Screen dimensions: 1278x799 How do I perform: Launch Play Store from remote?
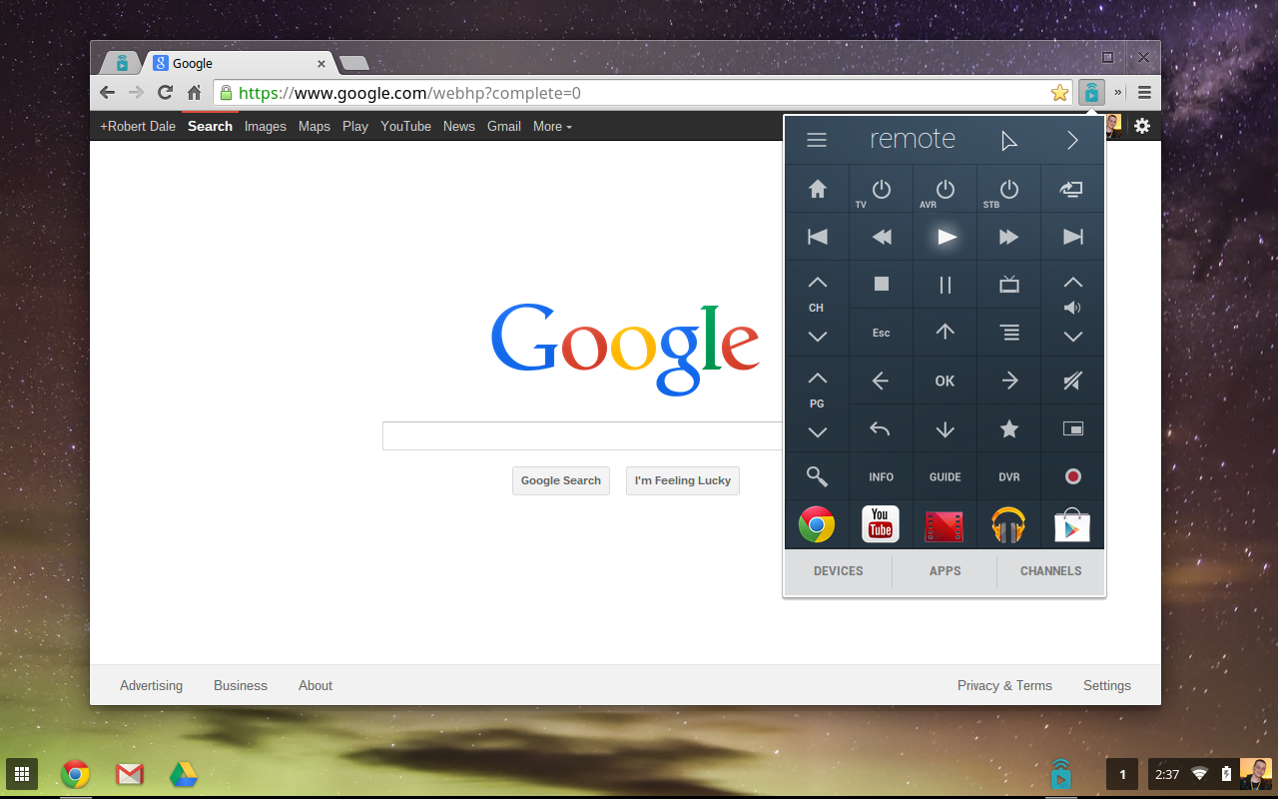pyautogui.click(x=1072, y=524)
